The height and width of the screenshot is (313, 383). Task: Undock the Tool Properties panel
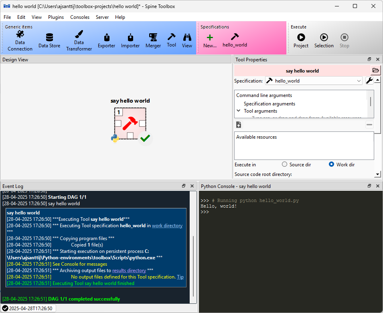[369, 59]
